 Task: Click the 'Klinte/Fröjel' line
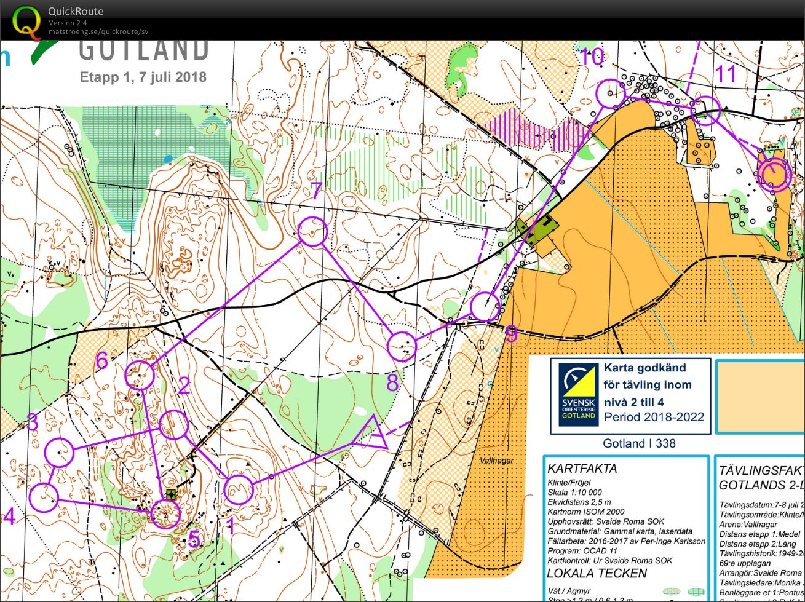571,483
